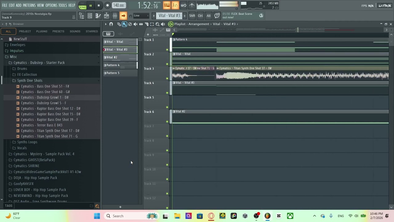
Task: Toggle the 3.2.1 countdown before recording
Action: (x=175, y=5)
